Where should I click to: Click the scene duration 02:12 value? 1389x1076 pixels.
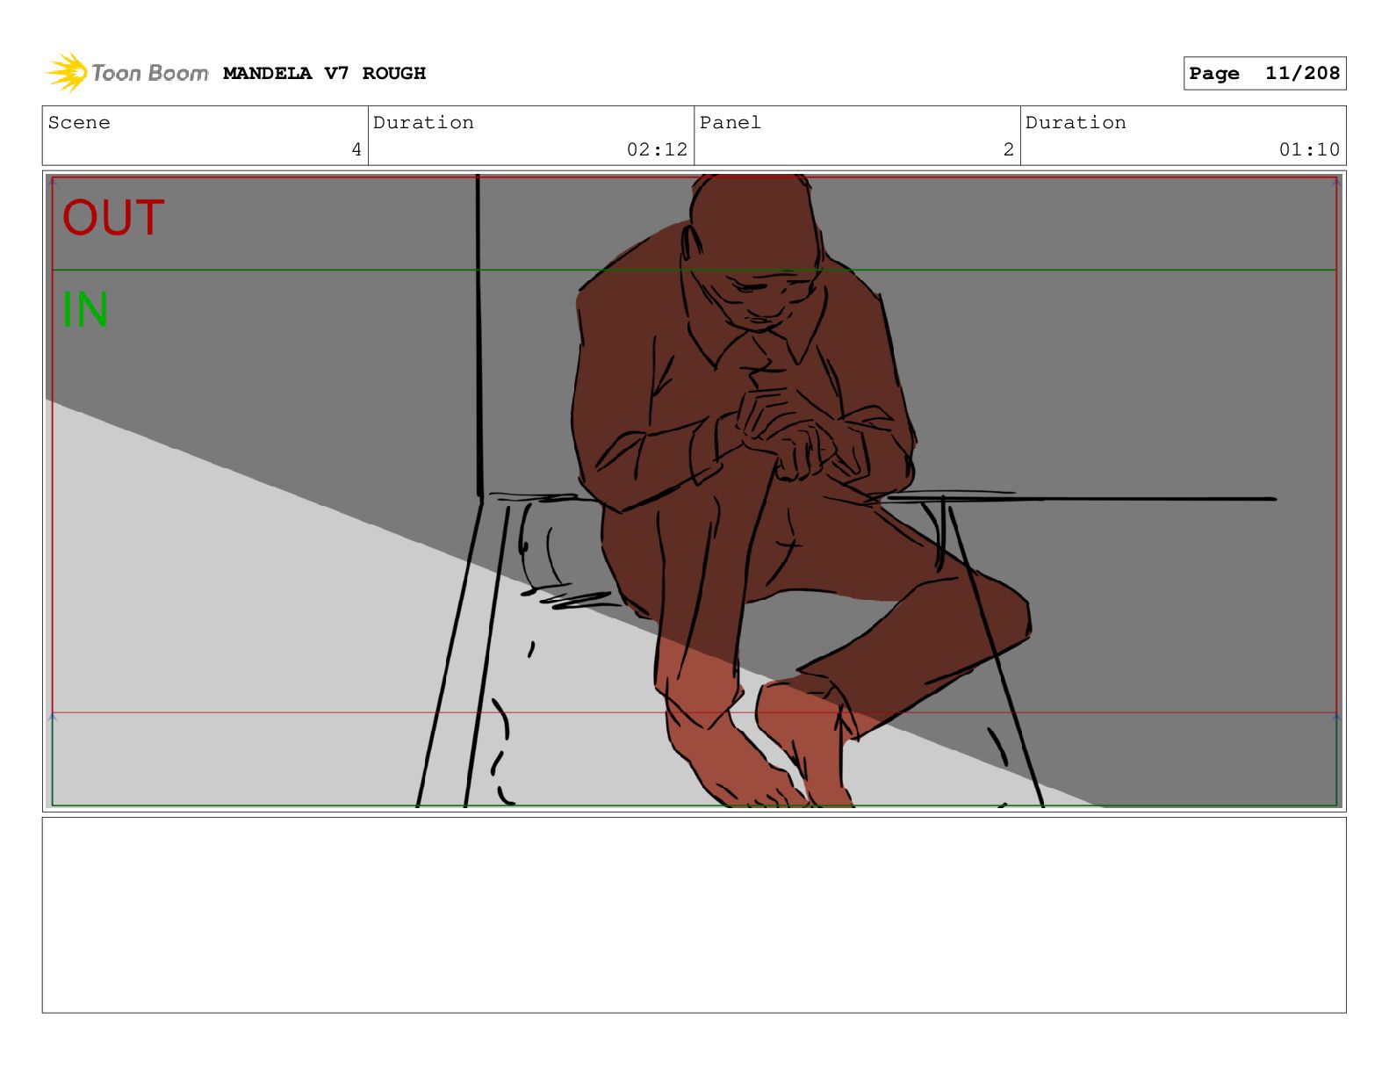click(x=657, y=149)
